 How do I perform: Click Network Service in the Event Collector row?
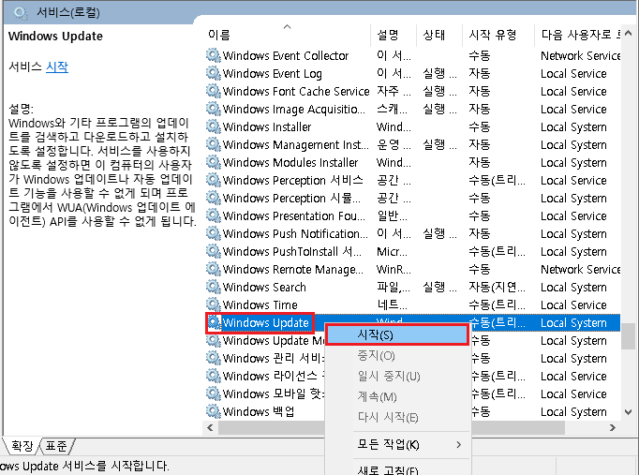pos(580,55)
